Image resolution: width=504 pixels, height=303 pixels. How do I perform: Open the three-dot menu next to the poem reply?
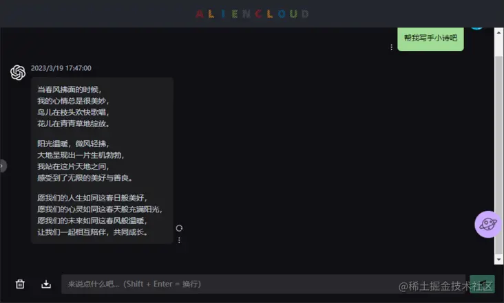pos(179,240)
